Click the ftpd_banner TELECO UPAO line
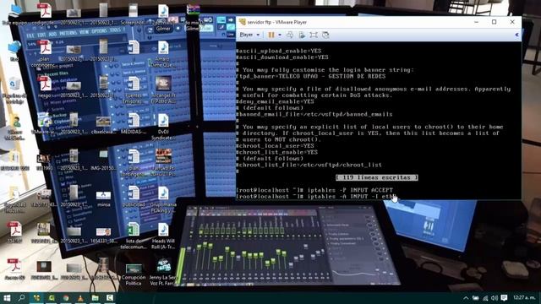The width and height of the screenshot is (541, 304). click(x=310, y=76)
